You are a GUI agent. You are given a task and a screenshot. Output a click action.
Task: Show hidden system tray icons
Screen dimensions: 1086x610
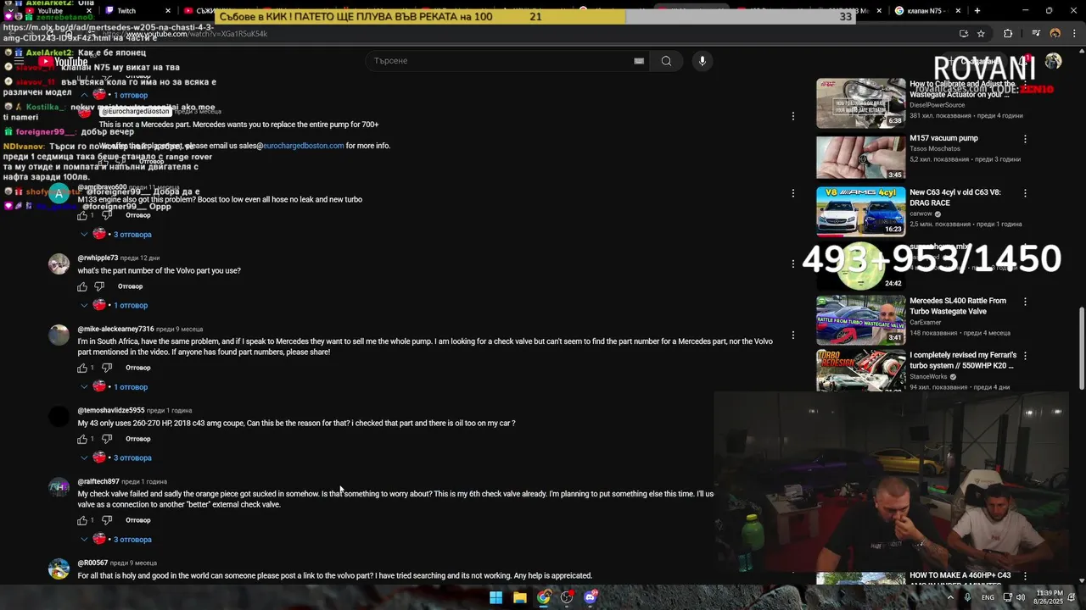pyautogui.click(x=949, y=597)
